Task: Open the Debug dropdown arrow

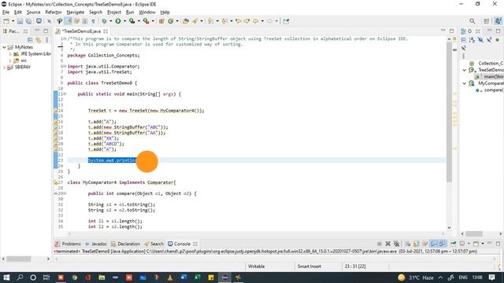Action: [110, 21]
